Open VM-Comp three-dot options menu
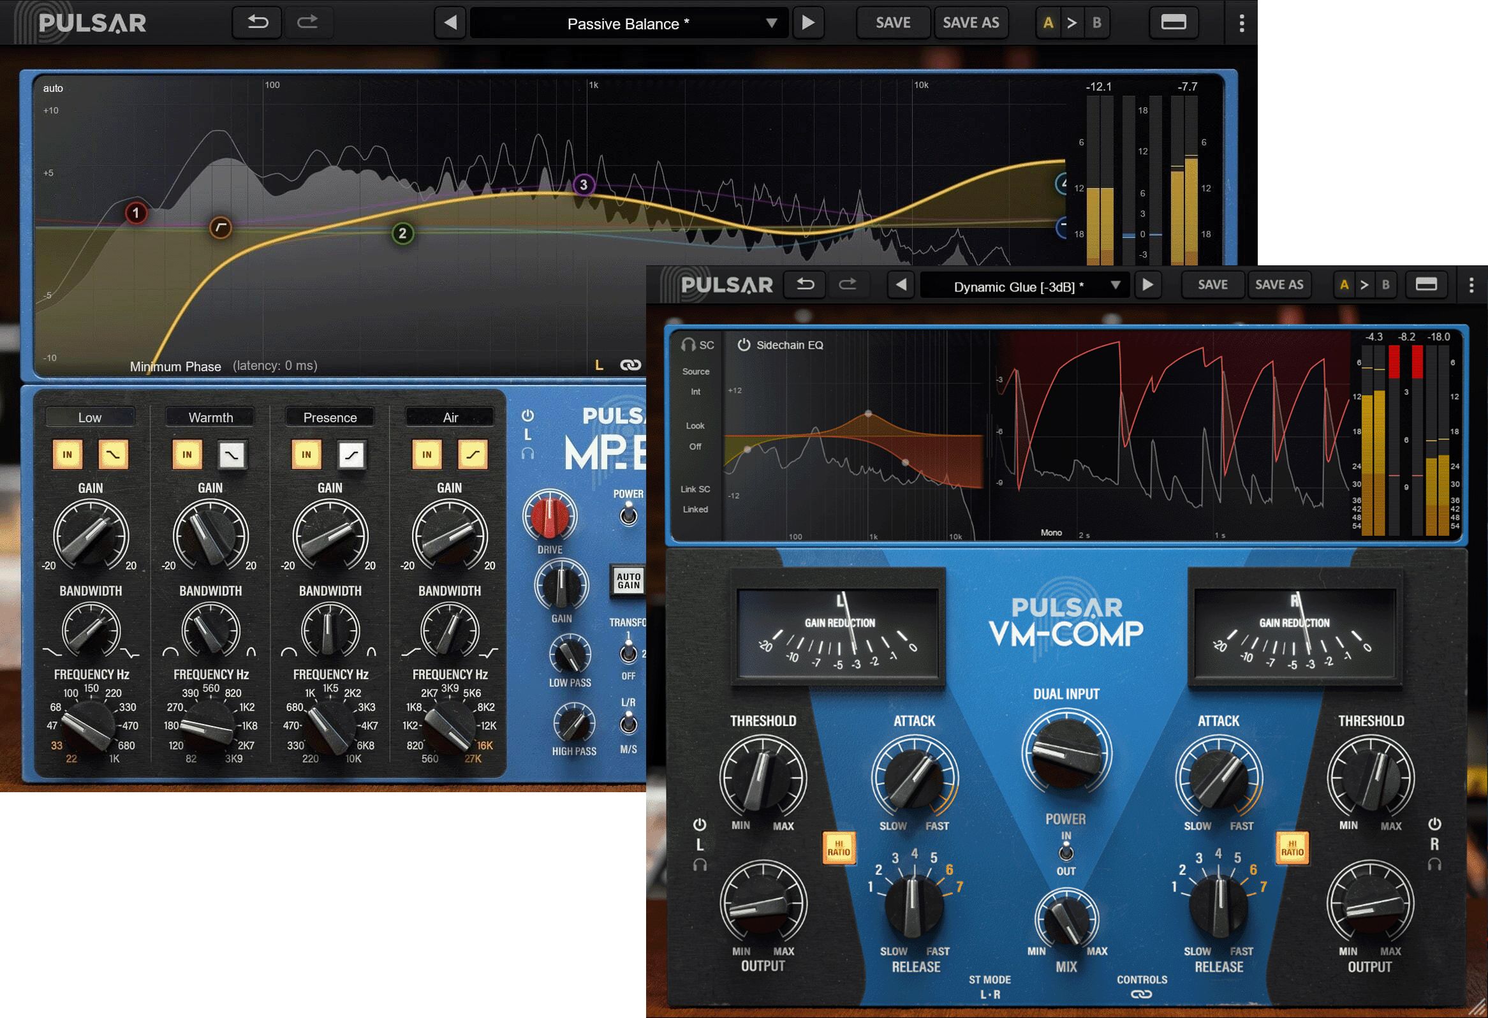 (1471, 285)
